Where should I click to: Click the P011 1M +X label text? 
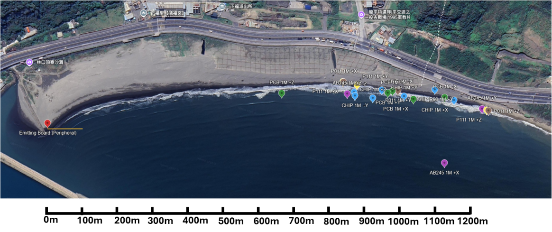click(344, 71)
